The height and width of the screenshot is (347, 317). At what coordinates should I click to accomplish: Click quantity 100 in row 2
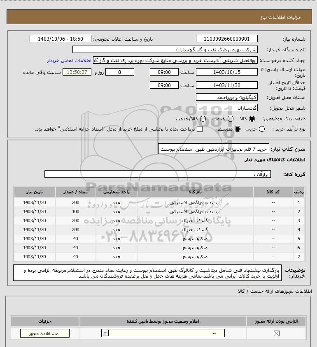coord(76,212)
